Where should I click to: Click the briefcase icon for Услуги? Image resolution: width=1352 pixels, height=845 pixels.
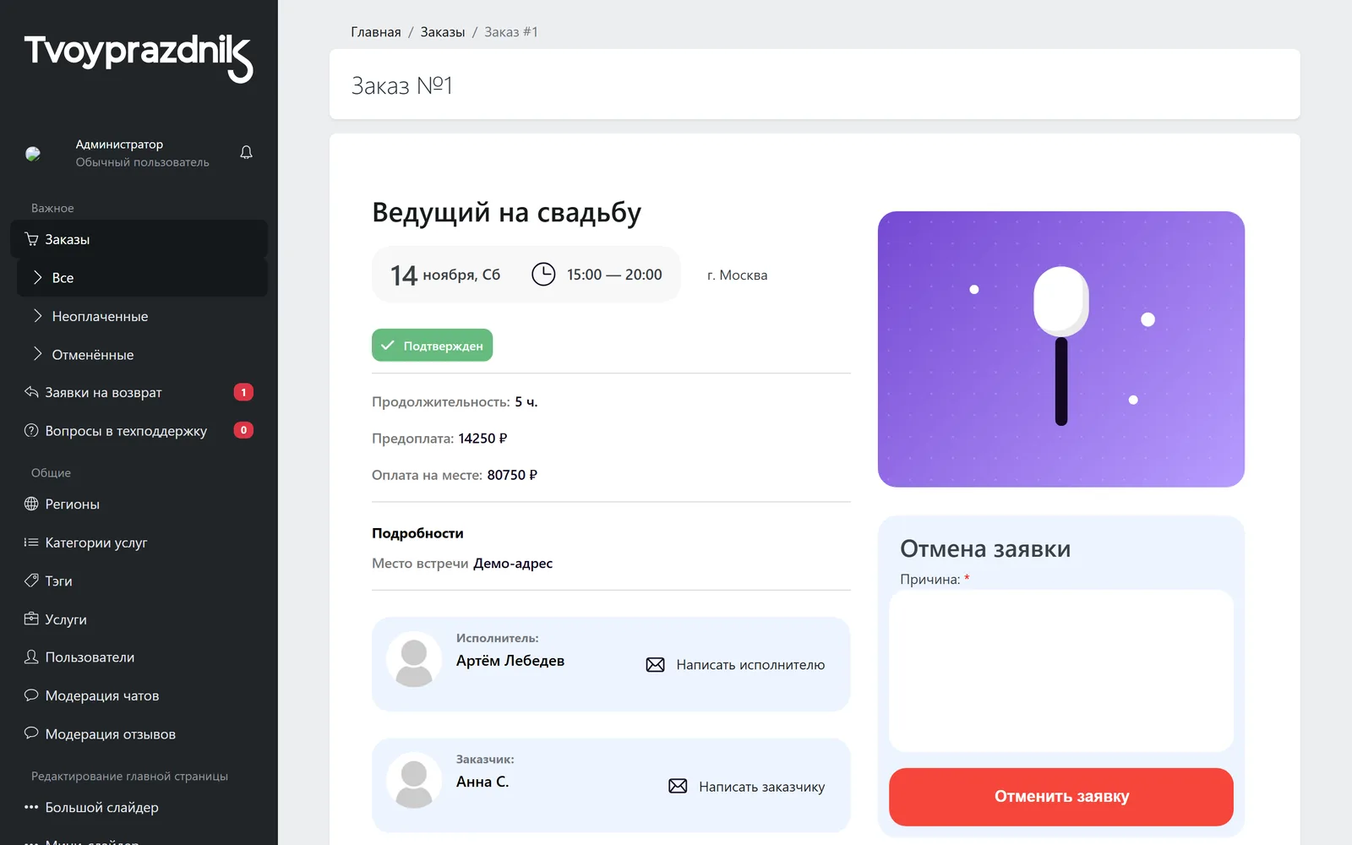(x=31, y=619)
